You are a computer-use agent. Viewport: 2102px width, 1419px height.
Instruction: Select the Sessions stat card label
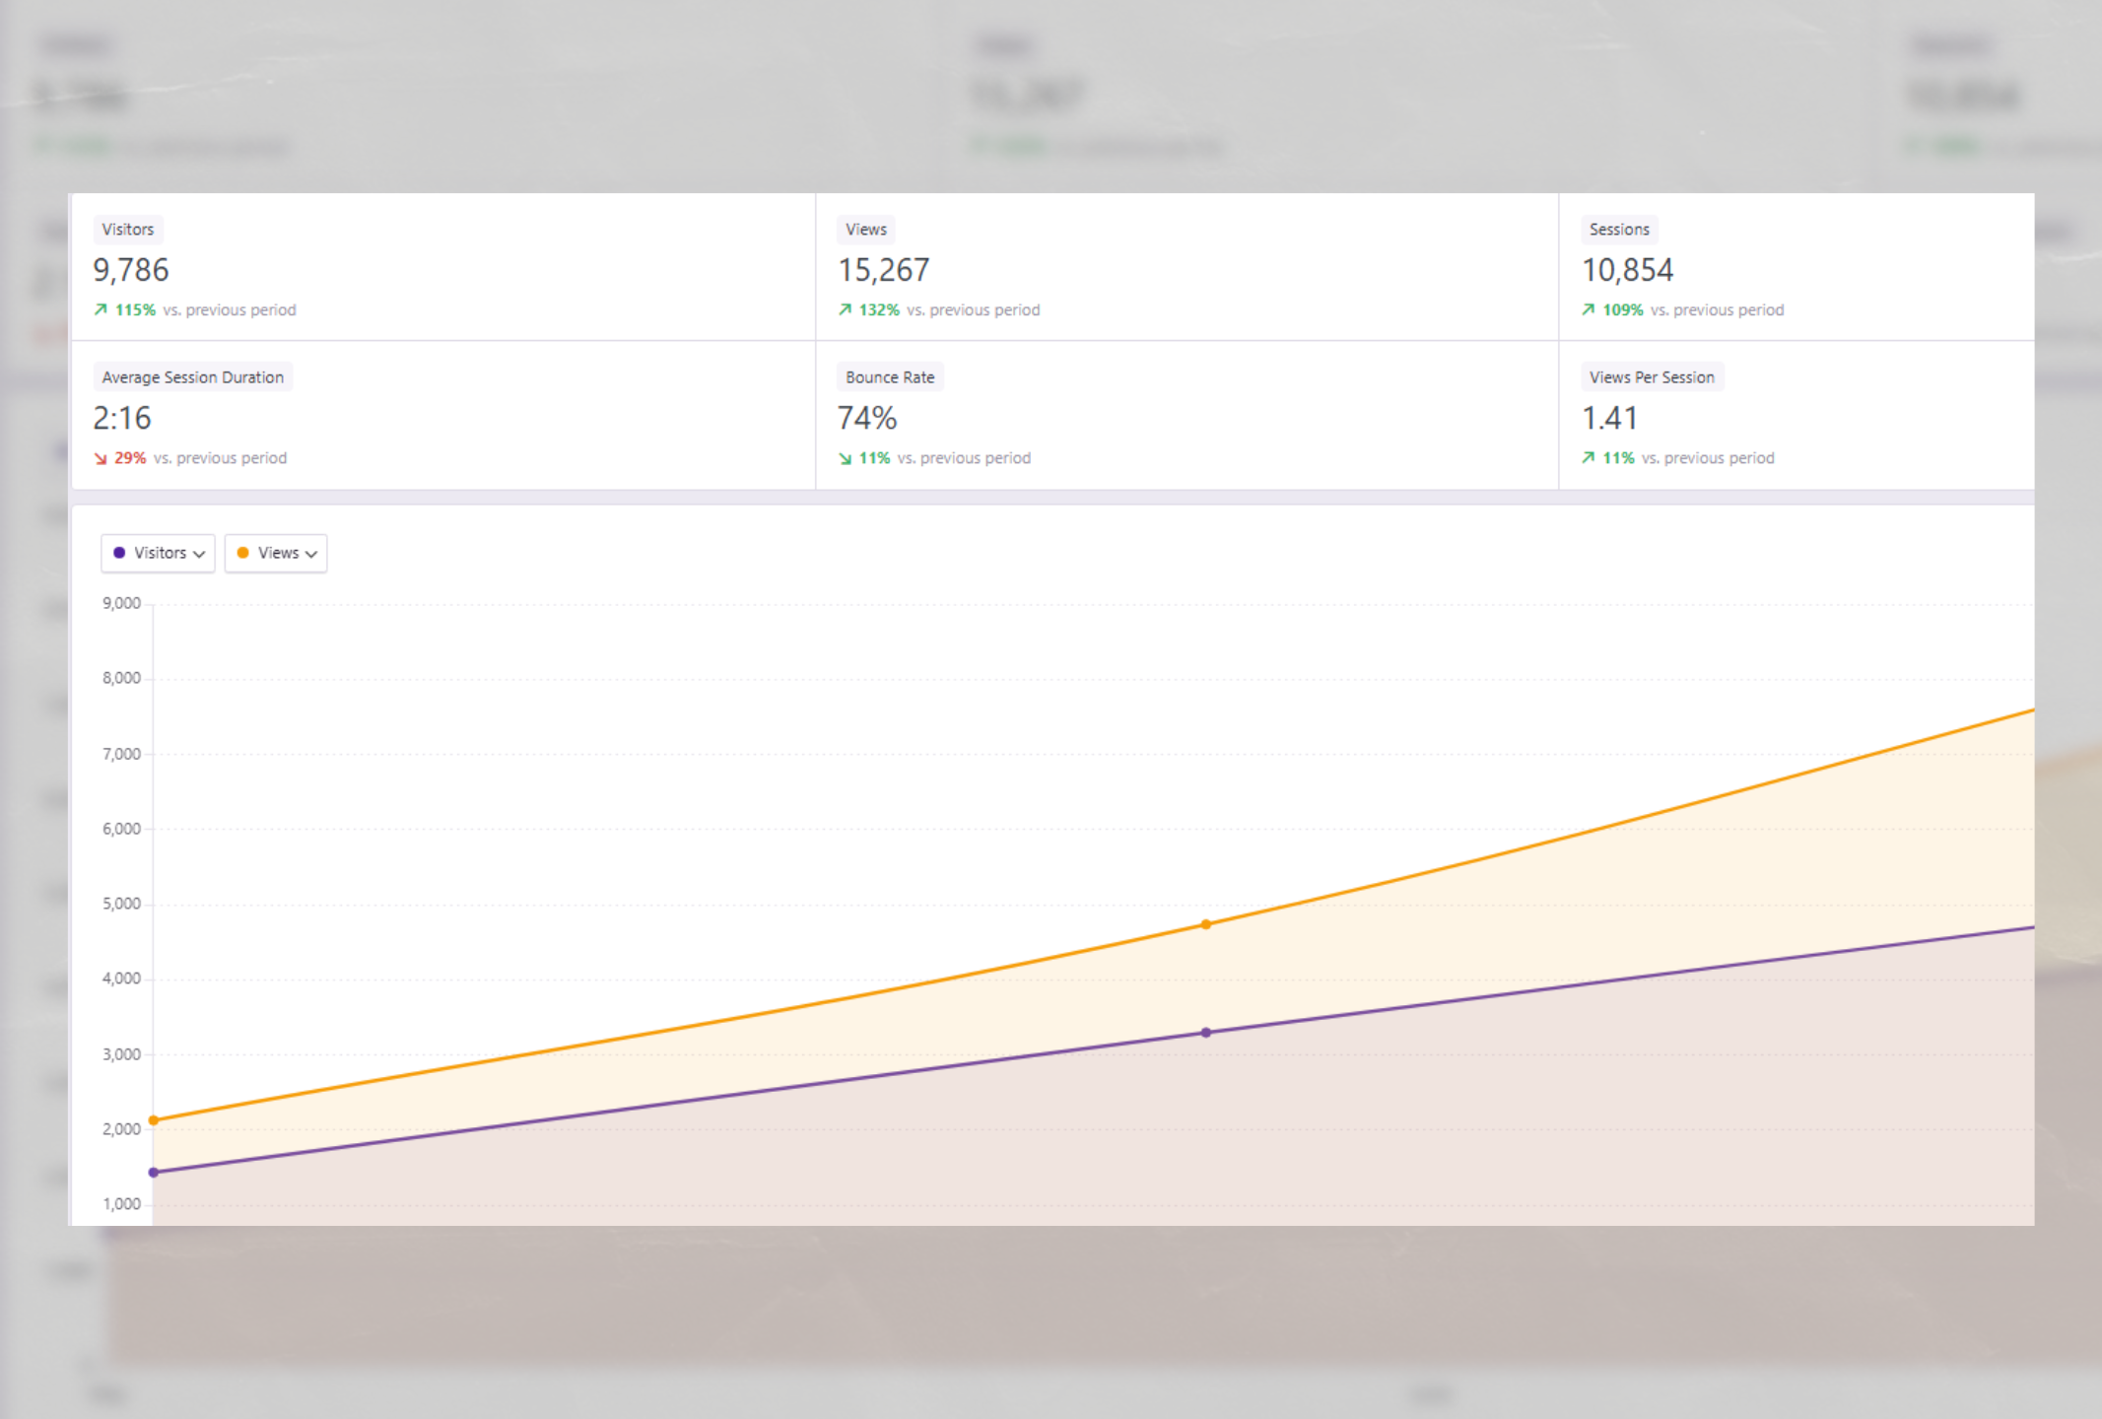[x=1618, y=230]
